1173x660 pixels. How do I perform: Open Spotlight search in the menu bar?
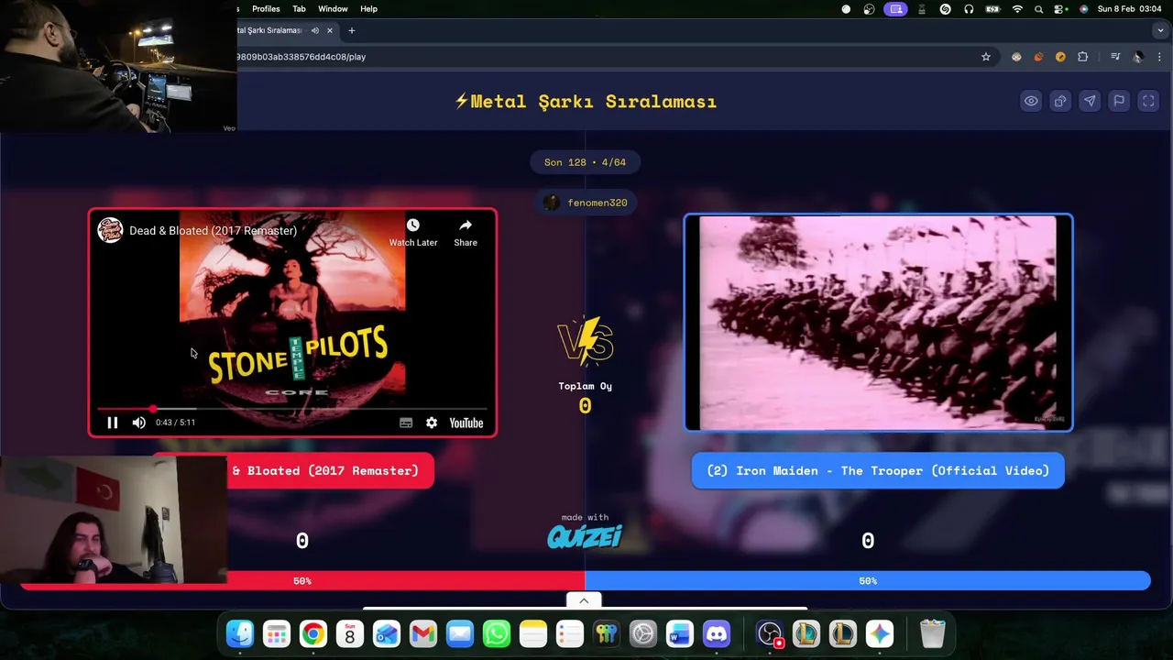[1038, 9]
